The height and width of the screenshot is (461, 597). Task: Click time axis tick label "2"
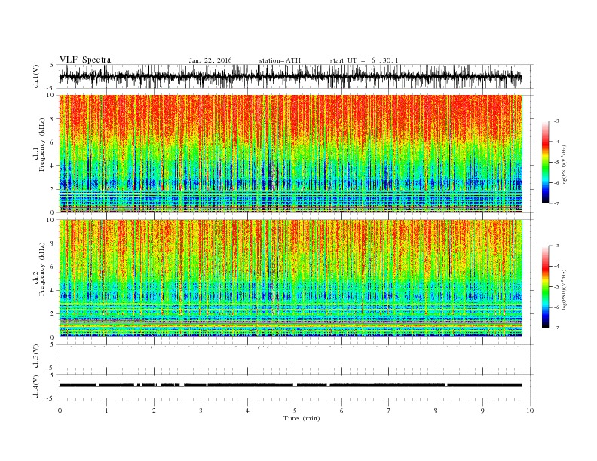click(154, 411)
